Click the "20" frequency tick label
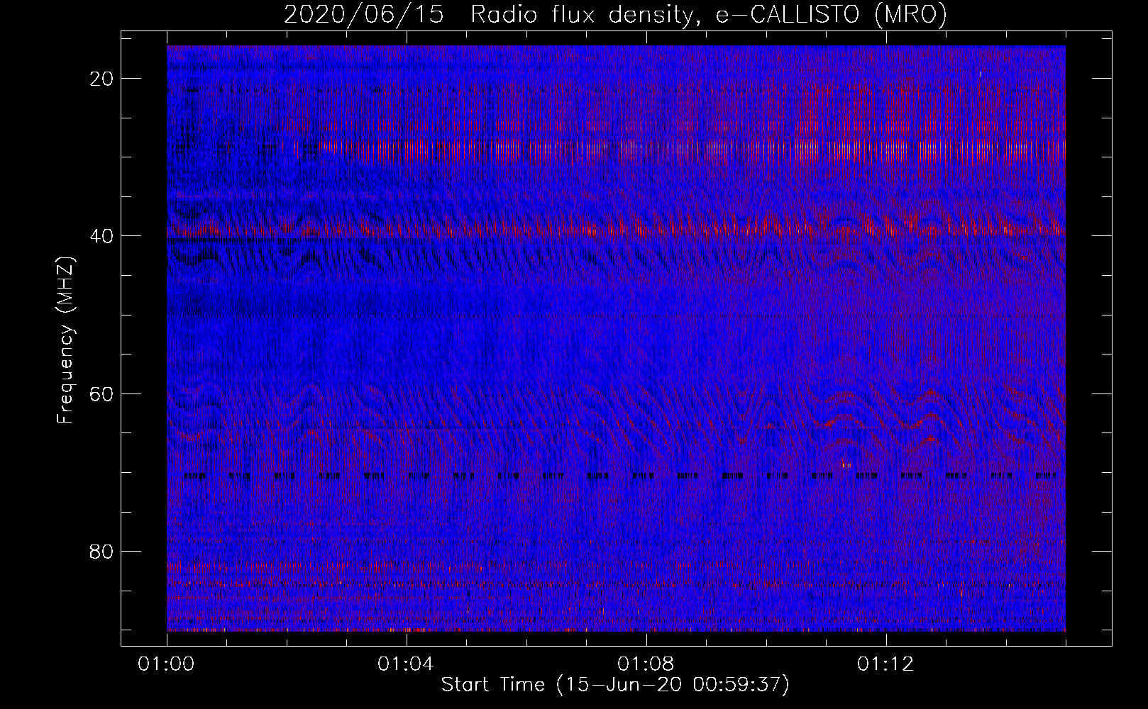Image resolution: width=1148 pixels, height=709 pixels. click(102, 79)
